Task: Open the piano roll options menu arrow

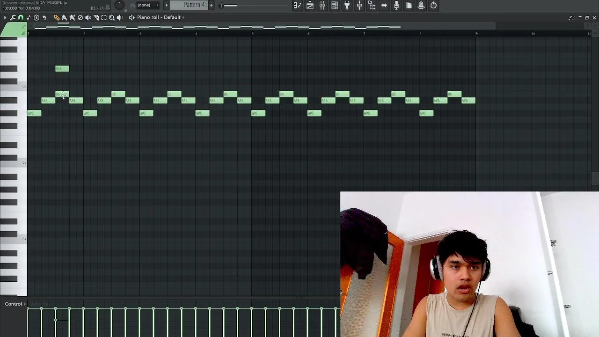Action: coord(5,17)
